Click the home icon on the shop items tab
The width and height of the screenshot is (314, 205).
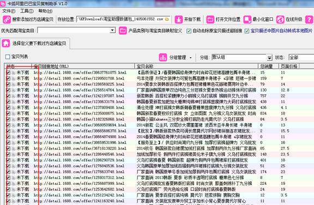coord(6,43)
